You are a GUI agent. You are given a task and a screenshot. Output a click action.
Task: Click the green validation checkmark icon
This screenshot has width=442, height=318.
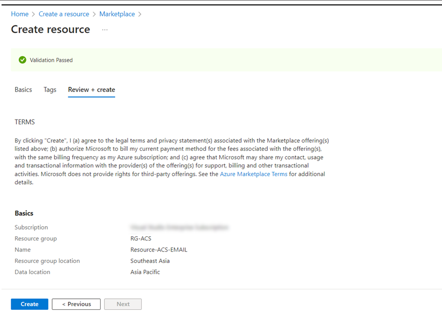(23, 60)
